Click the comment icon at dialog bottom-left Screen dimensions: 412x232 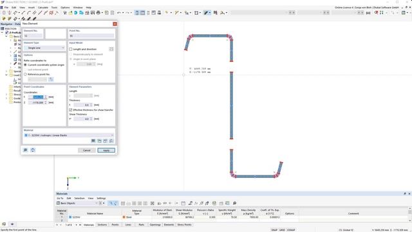pos(26,150)
